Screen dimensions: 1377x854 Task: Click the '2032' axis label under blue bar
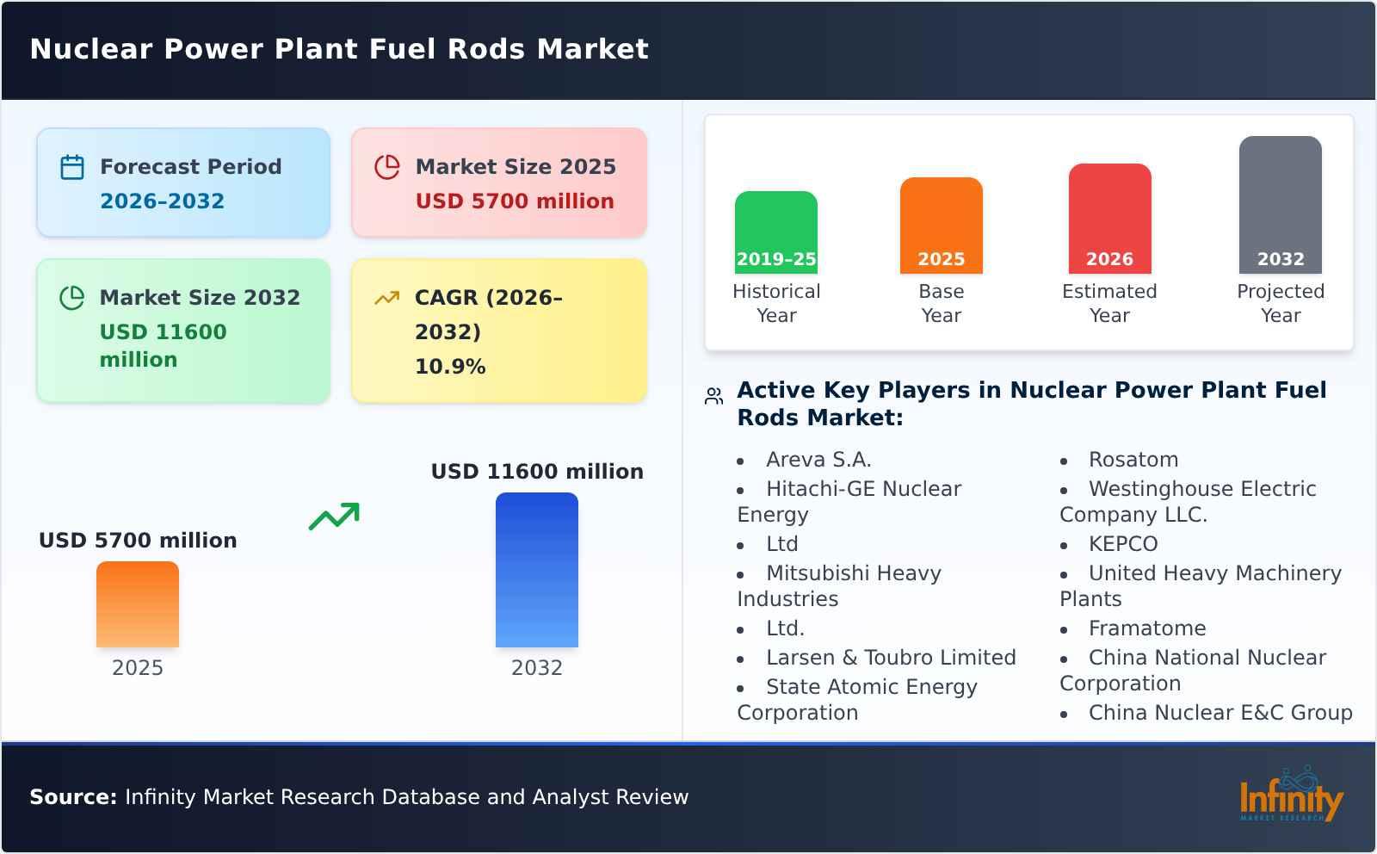pos(537,668)
